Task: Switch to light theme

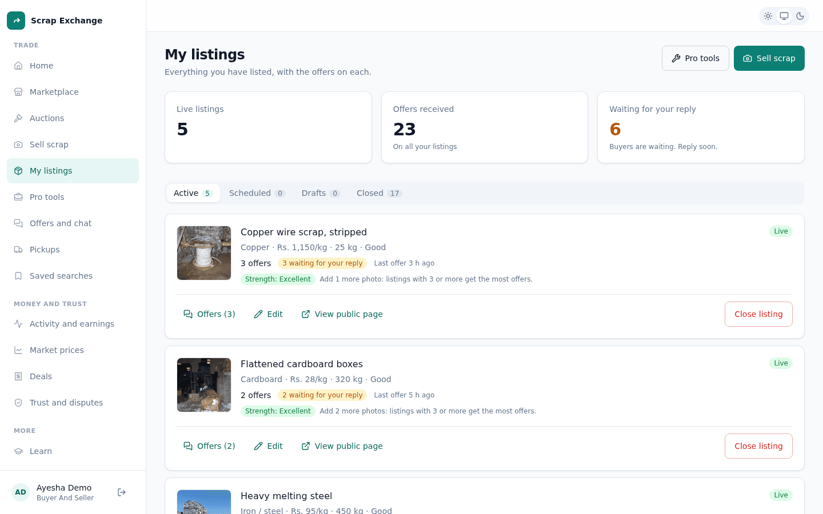Action: click(x=768, y=16)
